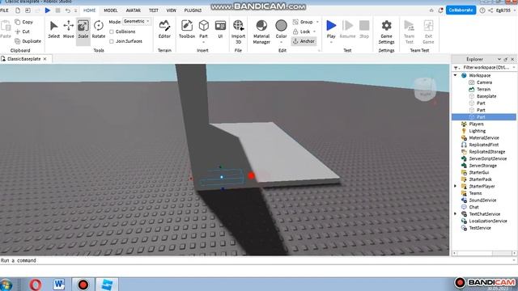The height and width of the screenshot is (291, 518).
Task: Switch to the TEST tab
Action: tap(153, 11)
